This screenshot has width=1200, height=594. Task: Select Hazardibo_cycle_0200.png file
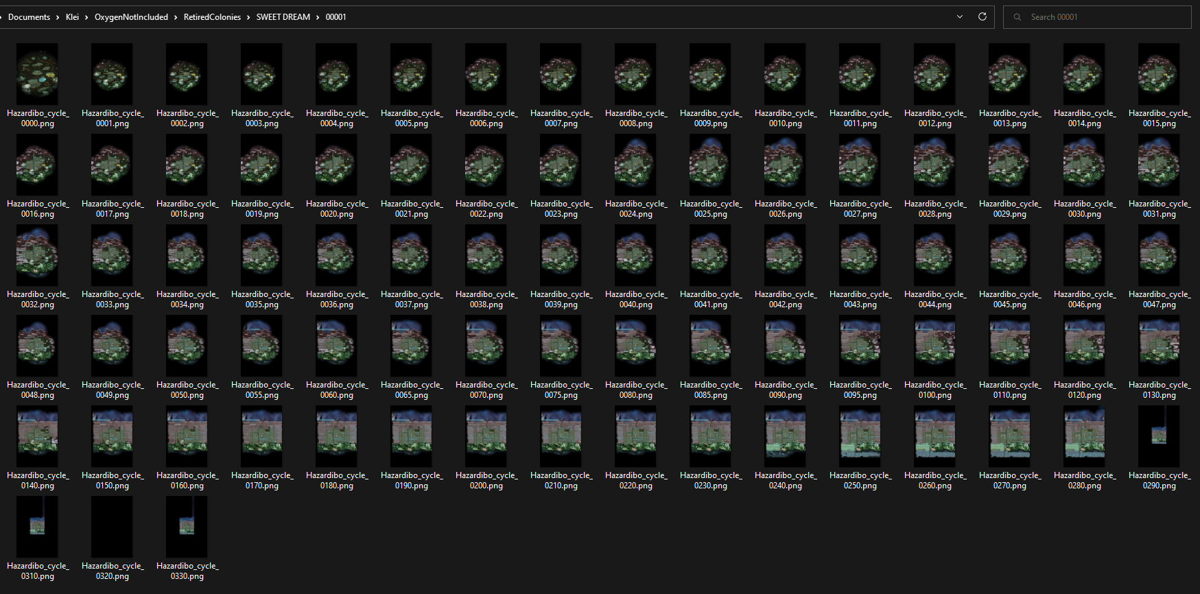[486, 436]
